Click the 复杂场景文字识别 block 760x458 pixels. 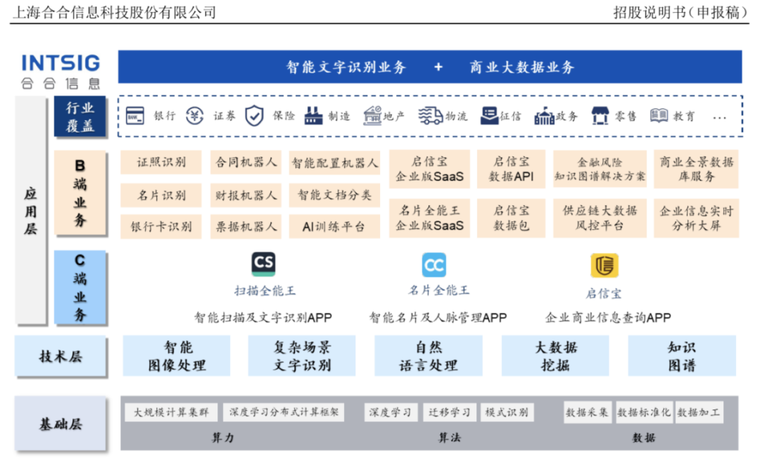(301, 356)
